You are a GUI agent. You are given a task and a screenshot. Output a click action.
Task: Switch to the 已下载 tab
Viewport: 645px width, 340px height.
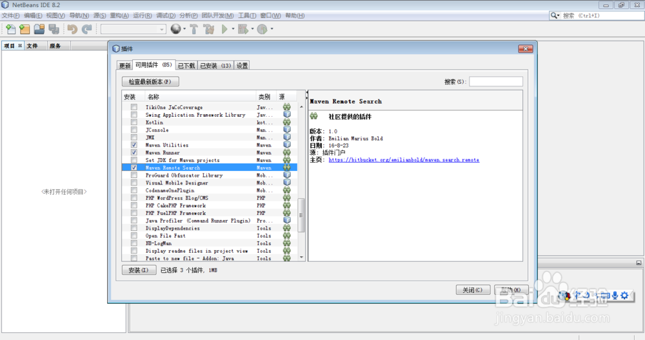pyautogui.click(x=186, y=65)
